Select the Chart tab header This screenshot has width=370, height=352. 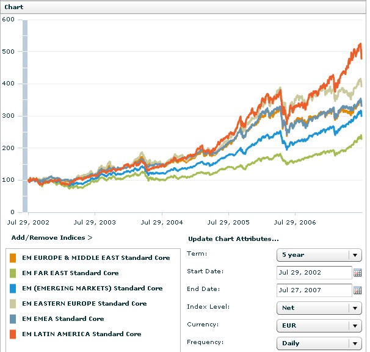click(x=14, y=6)
